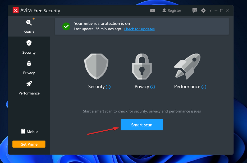Image resolution: width=247 pixels, height=163 pixels.
Task: Click the large Performance rocket icon
Action: point(187,66)
